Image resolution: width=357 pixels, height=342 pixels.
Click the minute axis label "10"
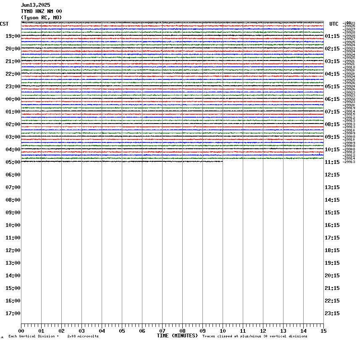(223, 331)
